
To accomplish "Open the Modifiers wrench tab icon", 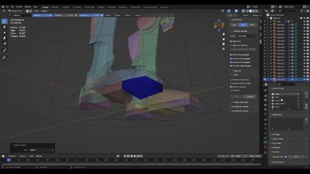I will pyautogui.click(x=265, y=124).
